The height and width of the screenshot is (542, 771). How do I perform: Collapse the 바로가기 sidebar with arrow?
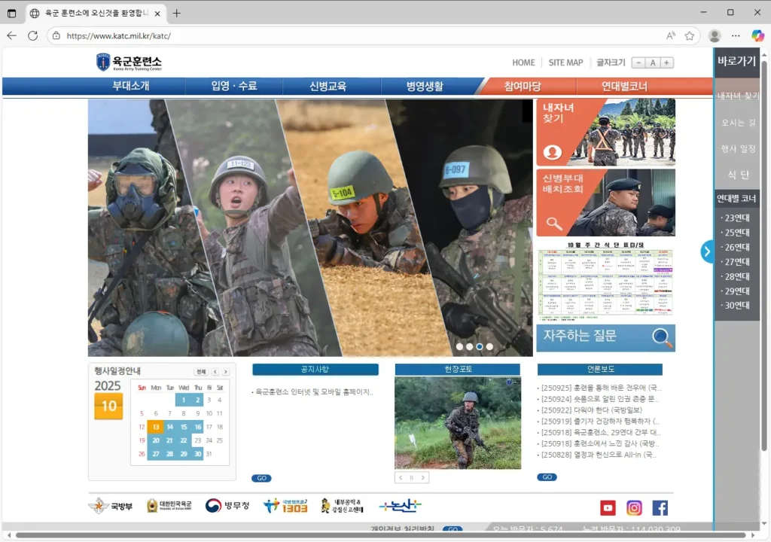click(x=707, y=251)
